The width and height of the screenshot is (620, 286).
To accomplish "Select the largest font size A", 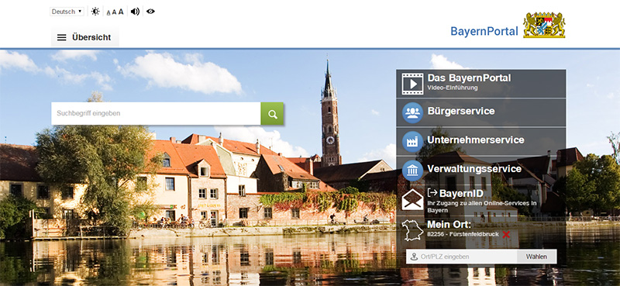I will pos(121,12).
